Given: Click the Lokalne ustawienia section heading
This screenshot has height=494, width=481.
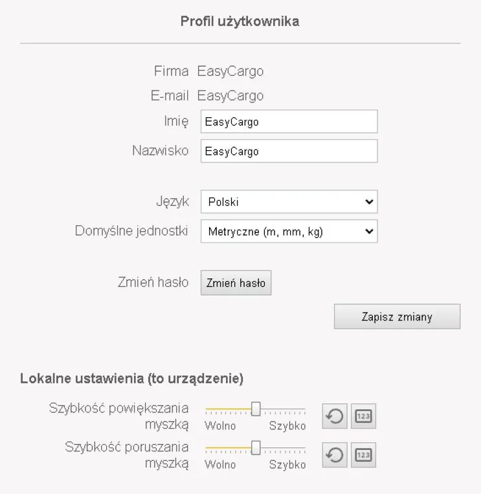Looking at the screenshot, I should 132,379.
